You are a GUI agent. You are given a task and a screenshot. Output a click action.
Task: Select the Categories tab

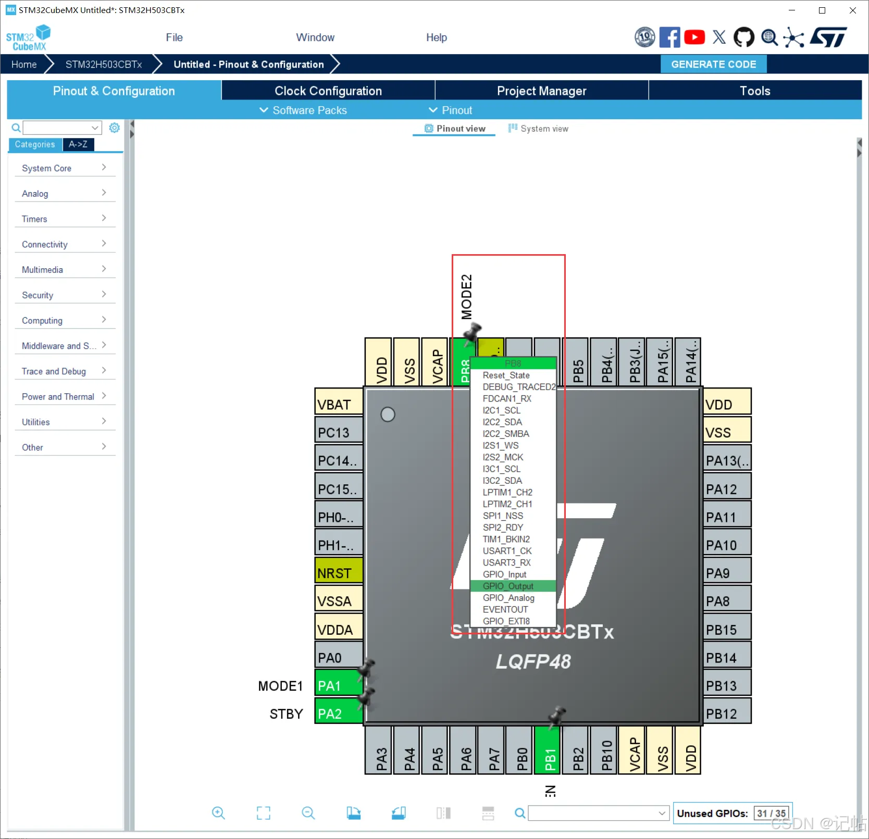(35, 144)
